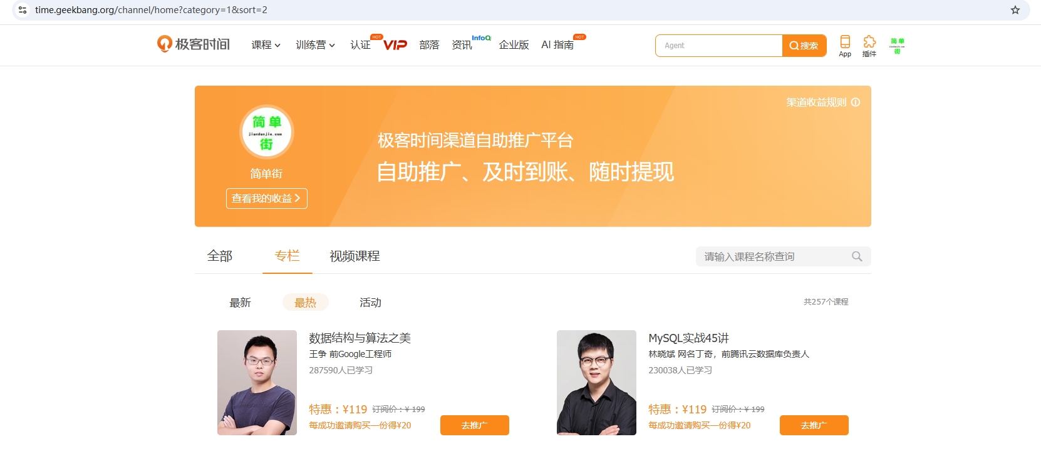Image resolution: width=1041 pixels, height=459 pixels.
Task: Open the site information icon in the address bar
Action: point(23,10)
